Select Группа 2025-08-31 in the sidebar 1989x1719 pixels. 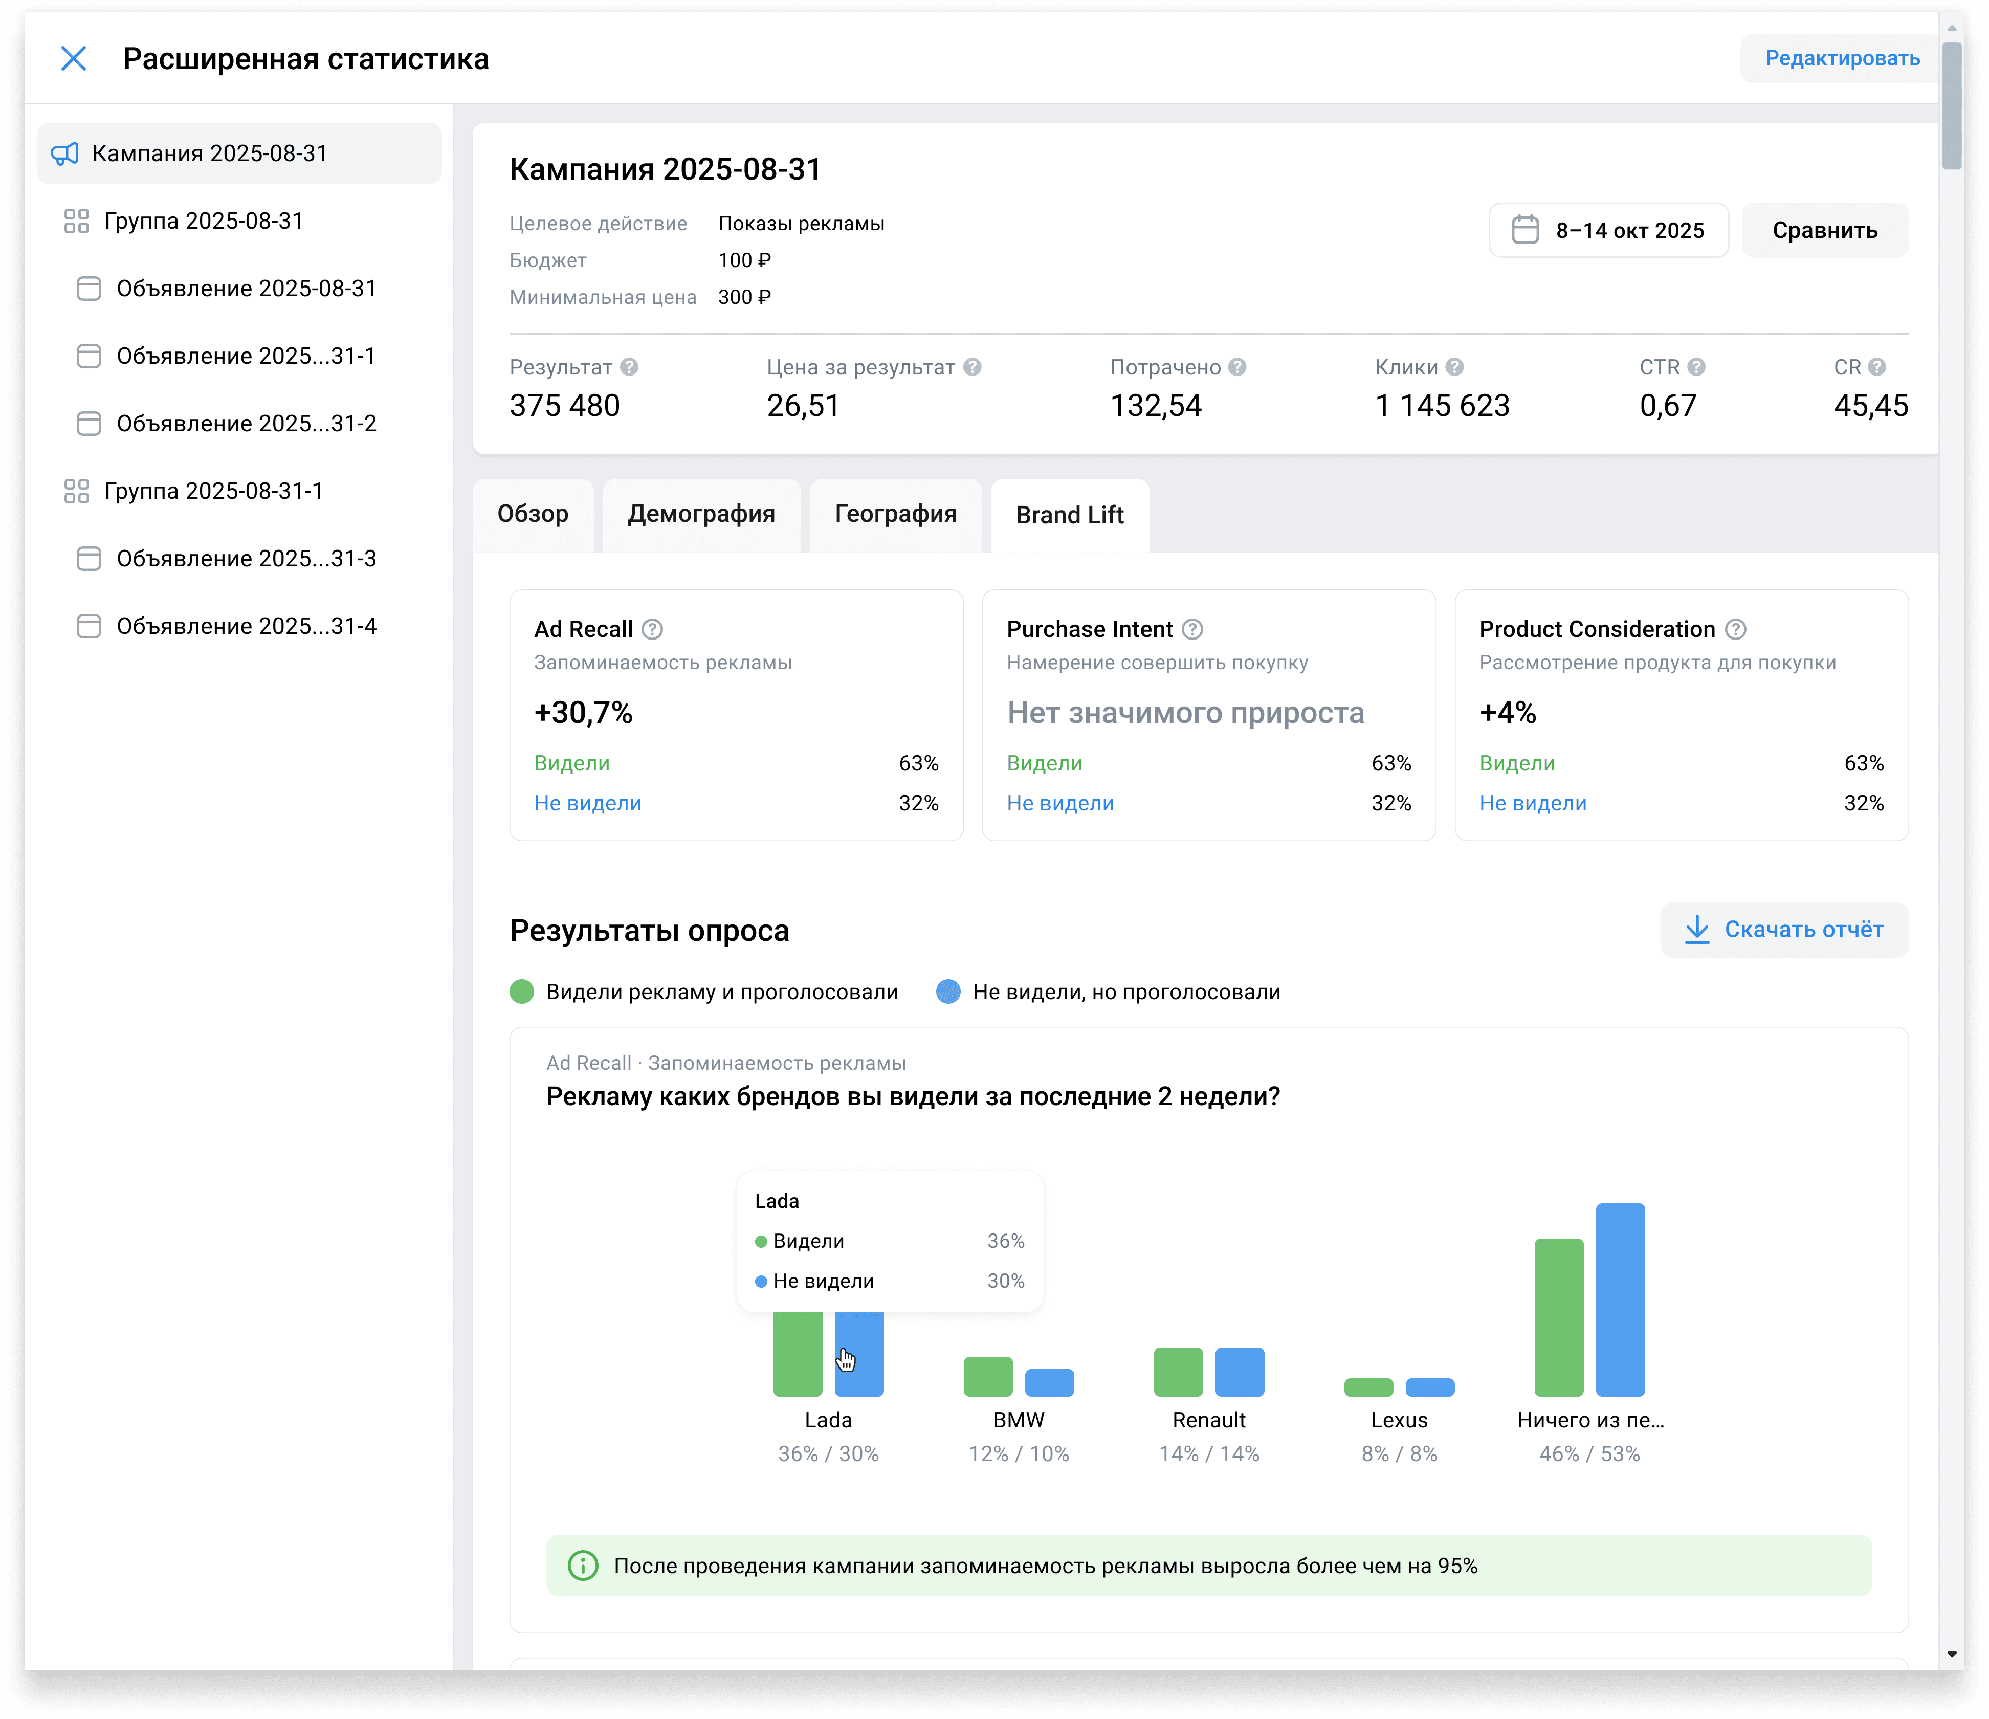204,221
